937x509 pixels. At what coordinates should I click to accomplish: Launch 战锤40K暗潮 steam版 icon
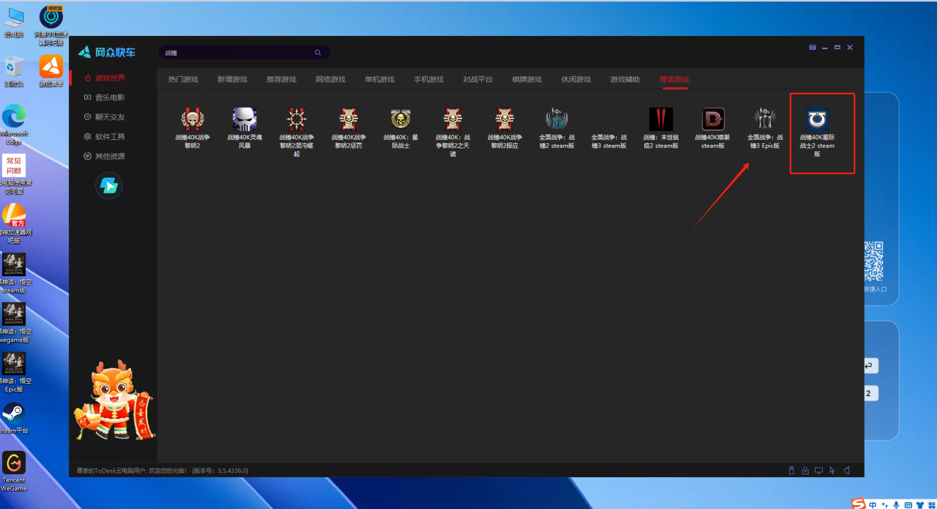(713, 120)
